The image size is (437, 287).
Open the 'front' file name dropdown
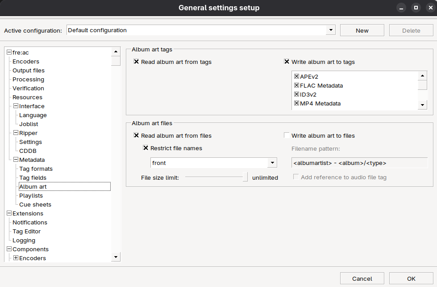tap(272, 163)
